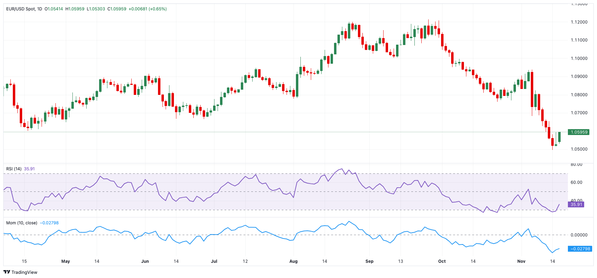This screenshot has width=597, height=278.
Task: Open the TradingView text link
Action: point(24,272)
